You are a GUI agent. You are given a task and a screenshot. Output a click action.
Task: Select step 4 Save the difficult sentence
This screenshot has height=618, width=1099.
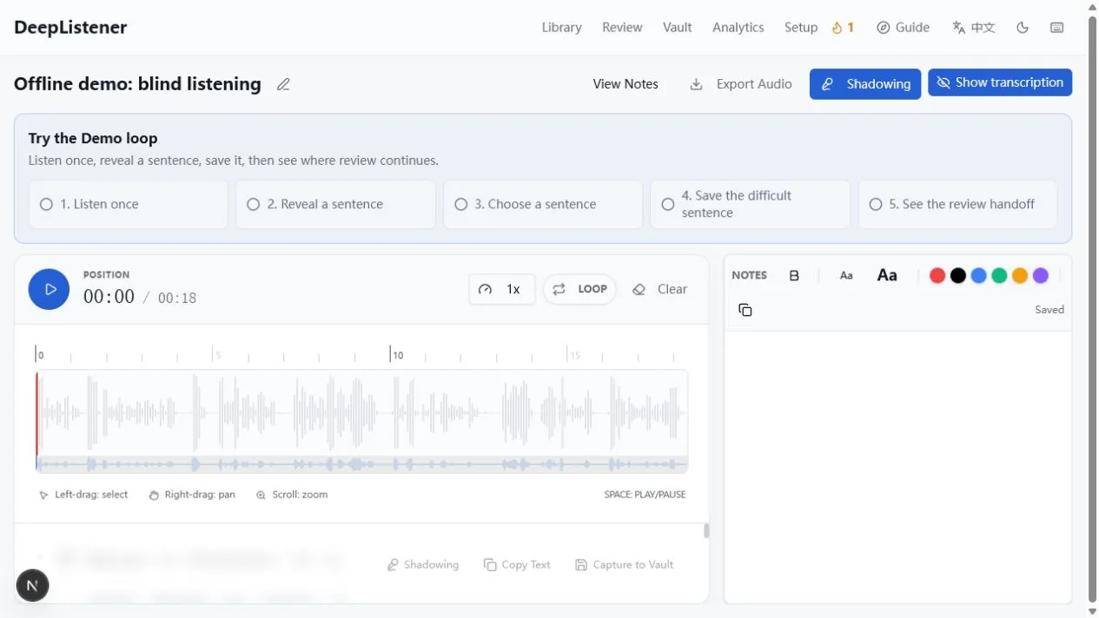click(750, 204)
